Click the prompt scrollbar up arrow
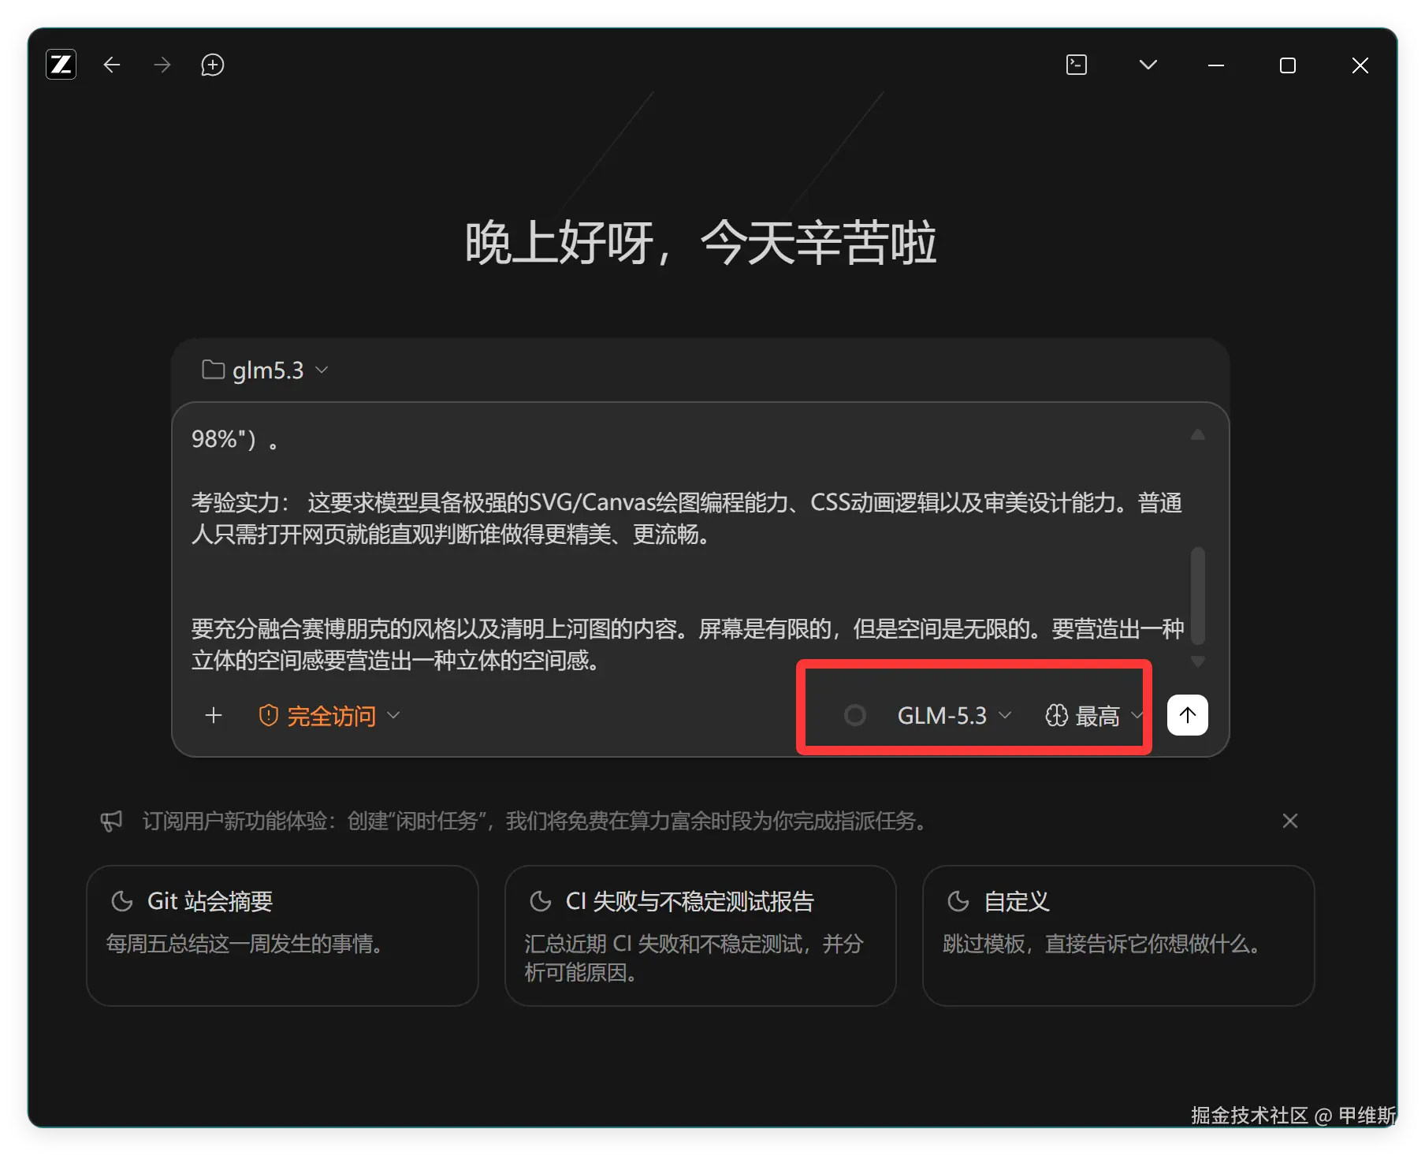1425x1155 pixels. [1197, 435]
